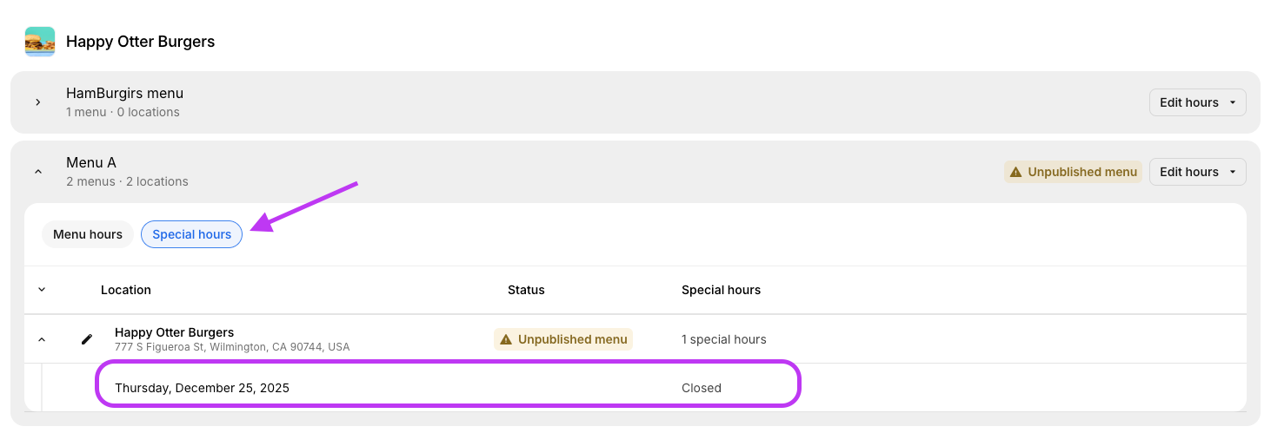1271x433 pixels.
Task: Select the Special hours tab
Action: 191,234
